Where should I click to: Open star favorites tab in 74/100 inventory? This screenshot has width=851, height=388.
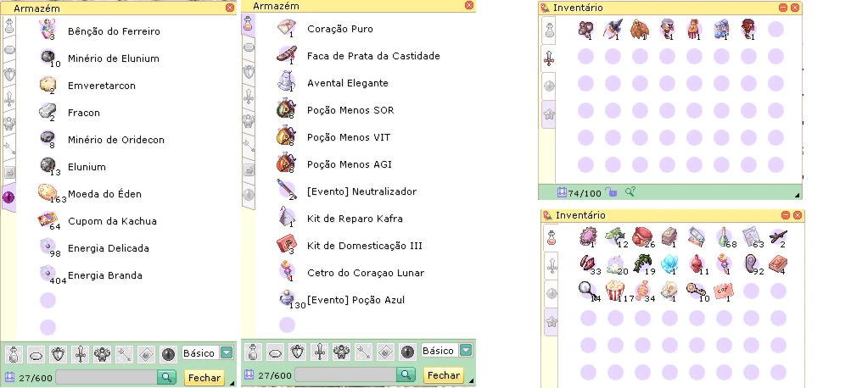click(x=549, y=114)
